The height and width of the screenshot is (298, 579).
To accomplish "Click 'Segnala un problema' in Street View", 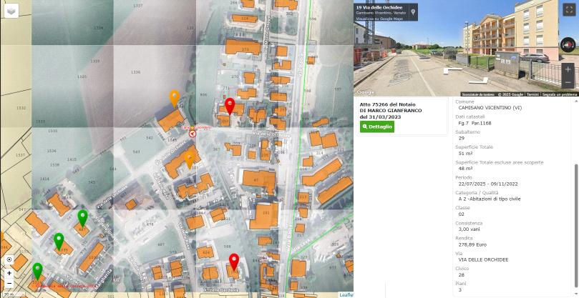I will pyautogui.click(x=560, y=94).
